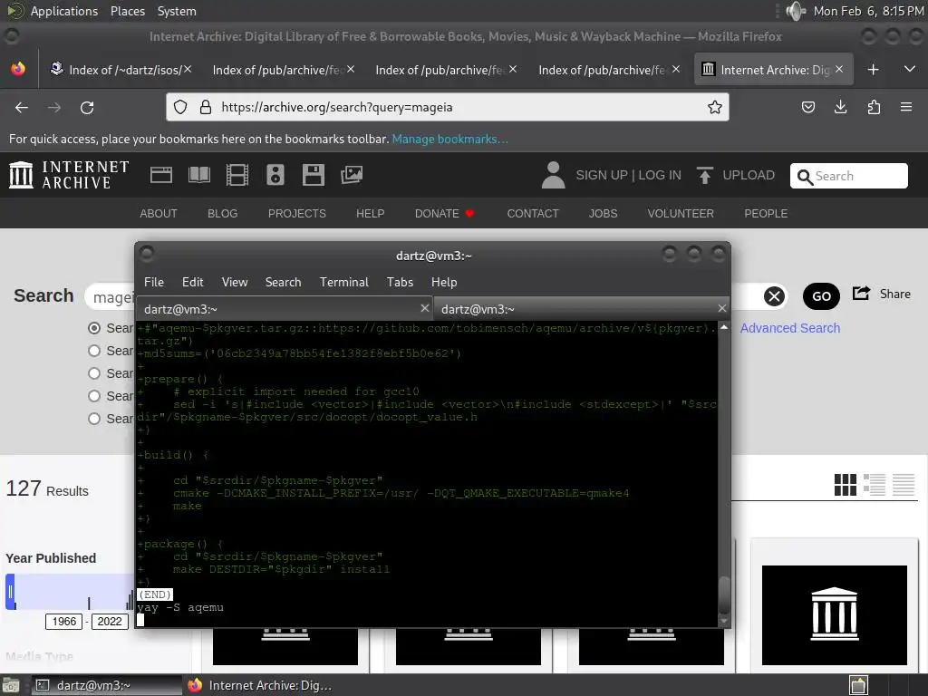Open the Firefox hamburger menu
This screenshot has height=696, width=928.
(906, 107)
